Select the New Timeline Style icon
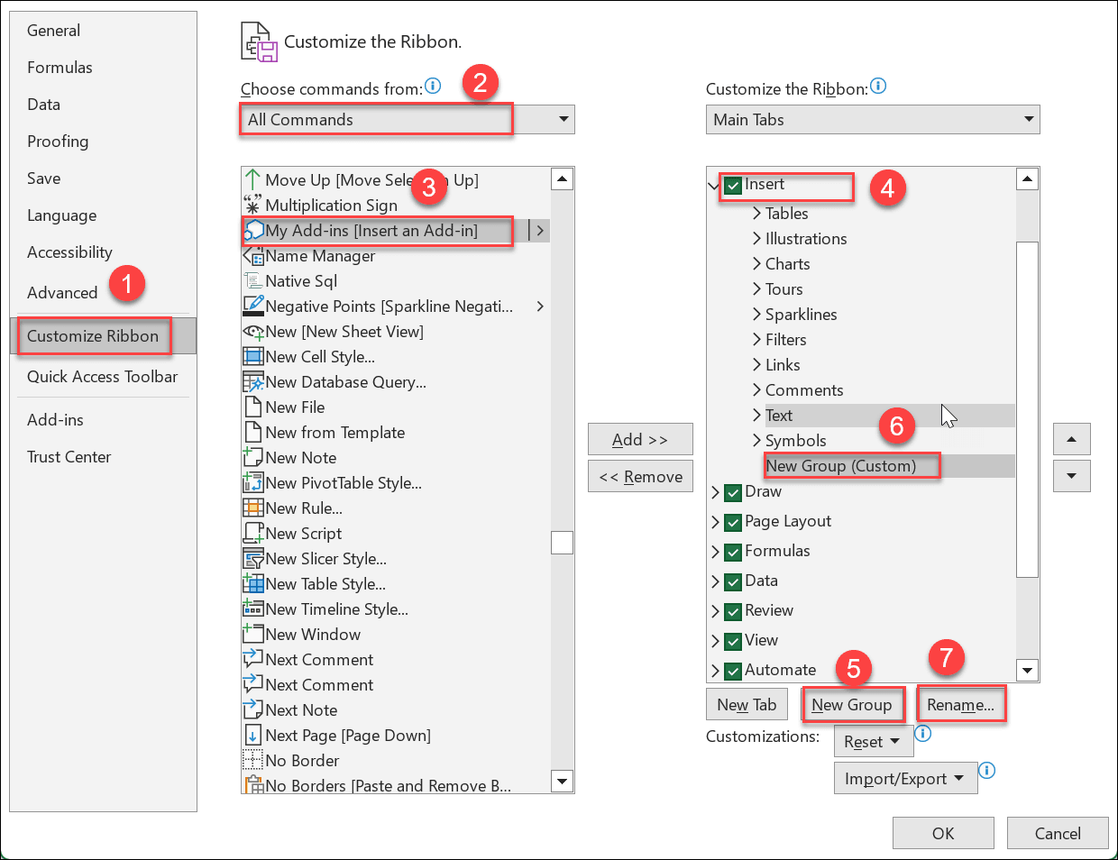 255,608
